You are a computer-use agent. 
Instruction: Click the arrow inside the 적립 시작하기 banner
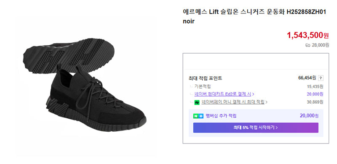click(x=277, y=128)
